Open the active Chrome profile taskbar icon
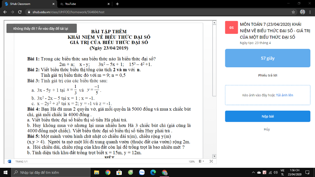Viewport: 315px width, 177px height. point(165,172)
